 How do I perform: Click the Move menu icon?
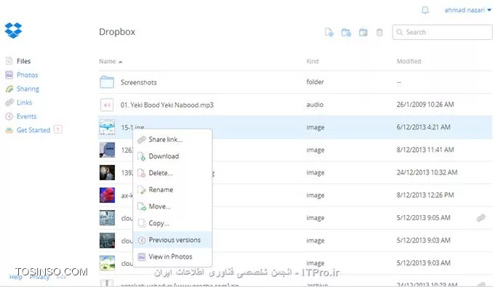tap(142, 206)
